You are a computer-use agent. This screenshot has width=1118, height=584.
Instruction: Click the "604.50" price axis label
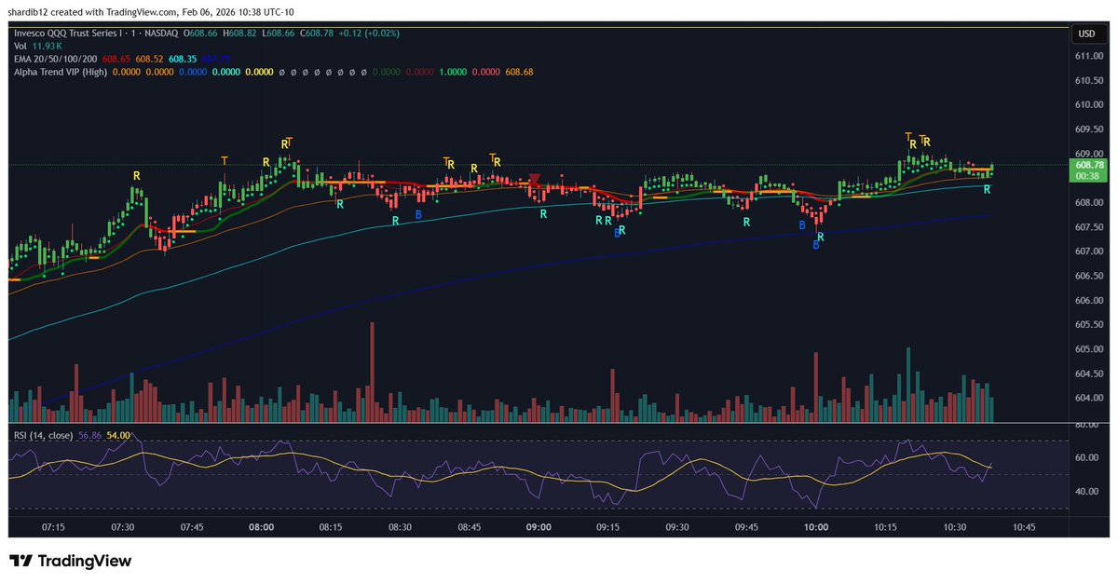coord(1089,373)
